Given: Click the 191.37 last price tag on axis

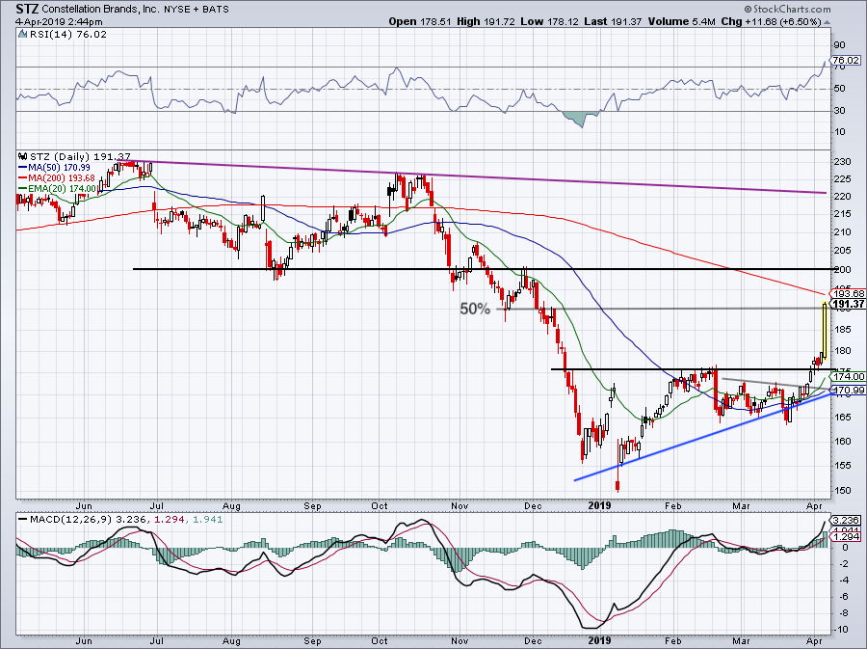Looking at the screenshot, I should click(849, 305).
